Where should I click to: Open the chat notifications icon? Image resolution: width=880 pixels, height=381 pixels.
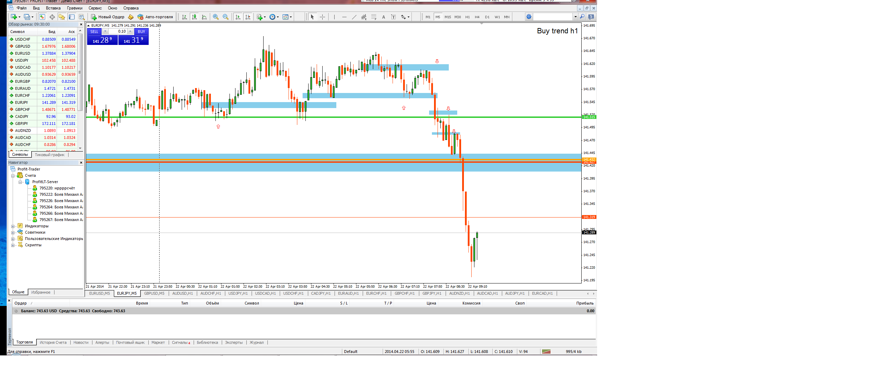click(591, 16)
